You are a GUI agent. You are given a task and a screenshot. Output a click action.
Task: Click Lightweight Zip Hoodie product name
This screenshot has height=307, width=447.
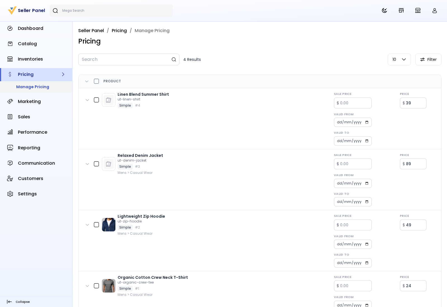point(141,216)
